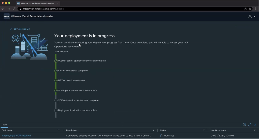Reload the page in the browser
The image size is (259, 139).
pyautogui.click(x=14, y=9)
